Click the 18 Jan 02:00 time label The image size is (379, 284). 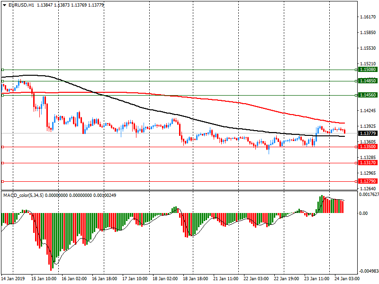(x=165, y=279)
